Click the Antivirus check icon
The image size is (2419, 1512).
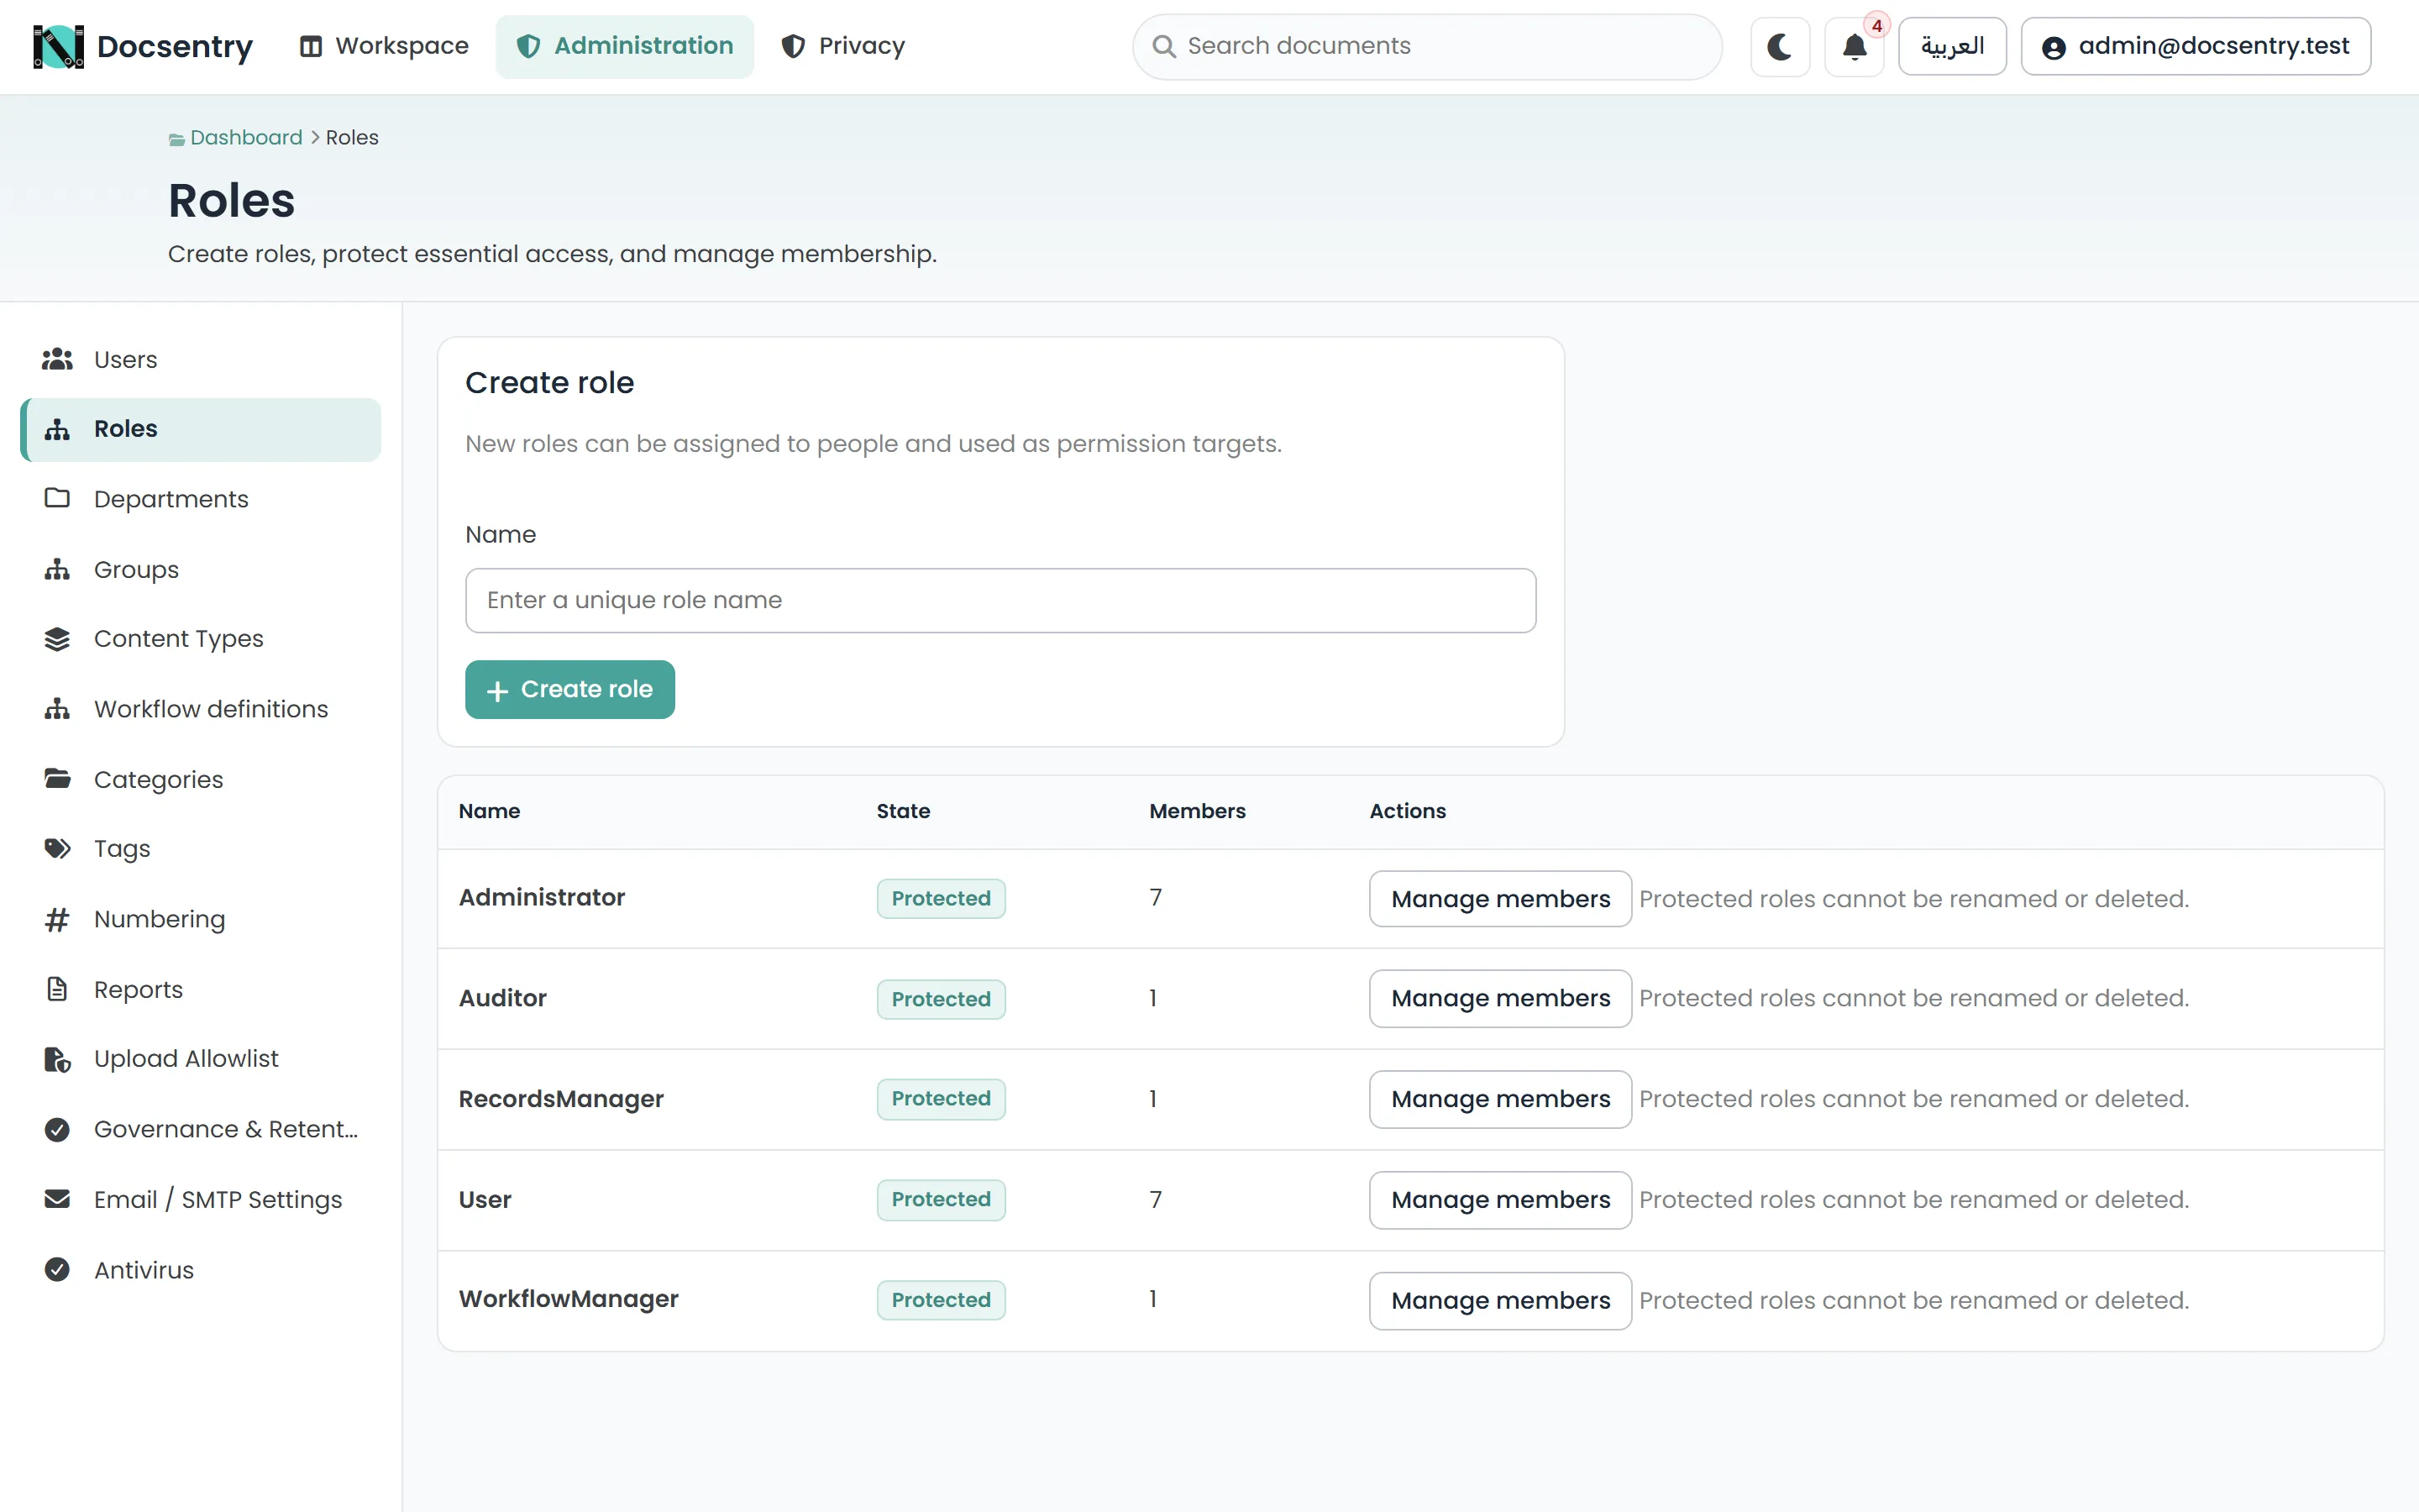point(57,1269)
